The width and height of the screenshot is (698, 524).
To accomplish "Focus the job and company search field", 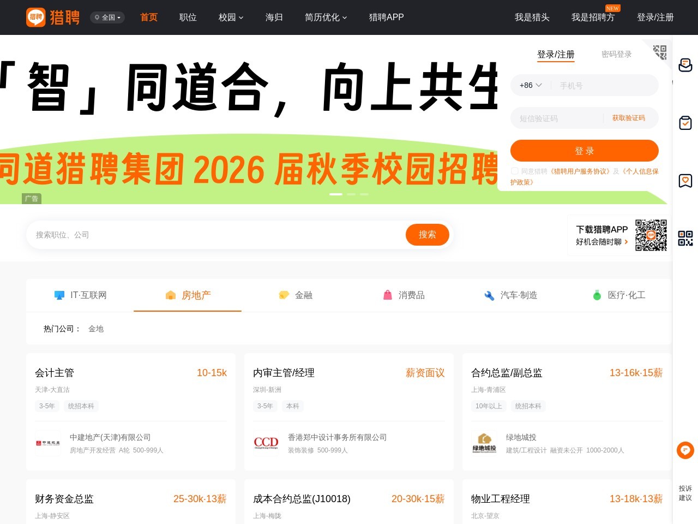I will [x=215, y=235].
